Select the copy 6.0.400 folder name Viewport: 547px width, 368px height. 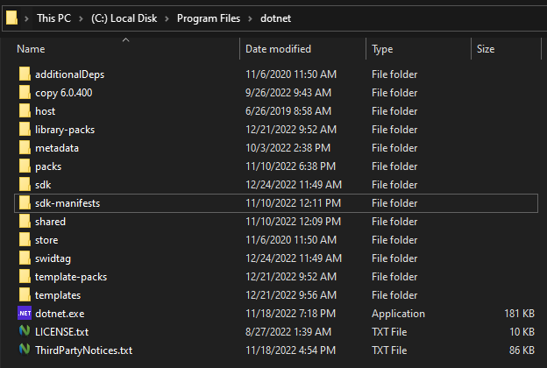pyautogui.click(x=64, y=93)
